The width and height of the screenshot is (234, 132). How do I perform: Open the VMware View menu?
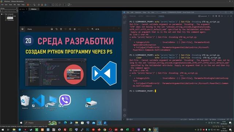11,5
